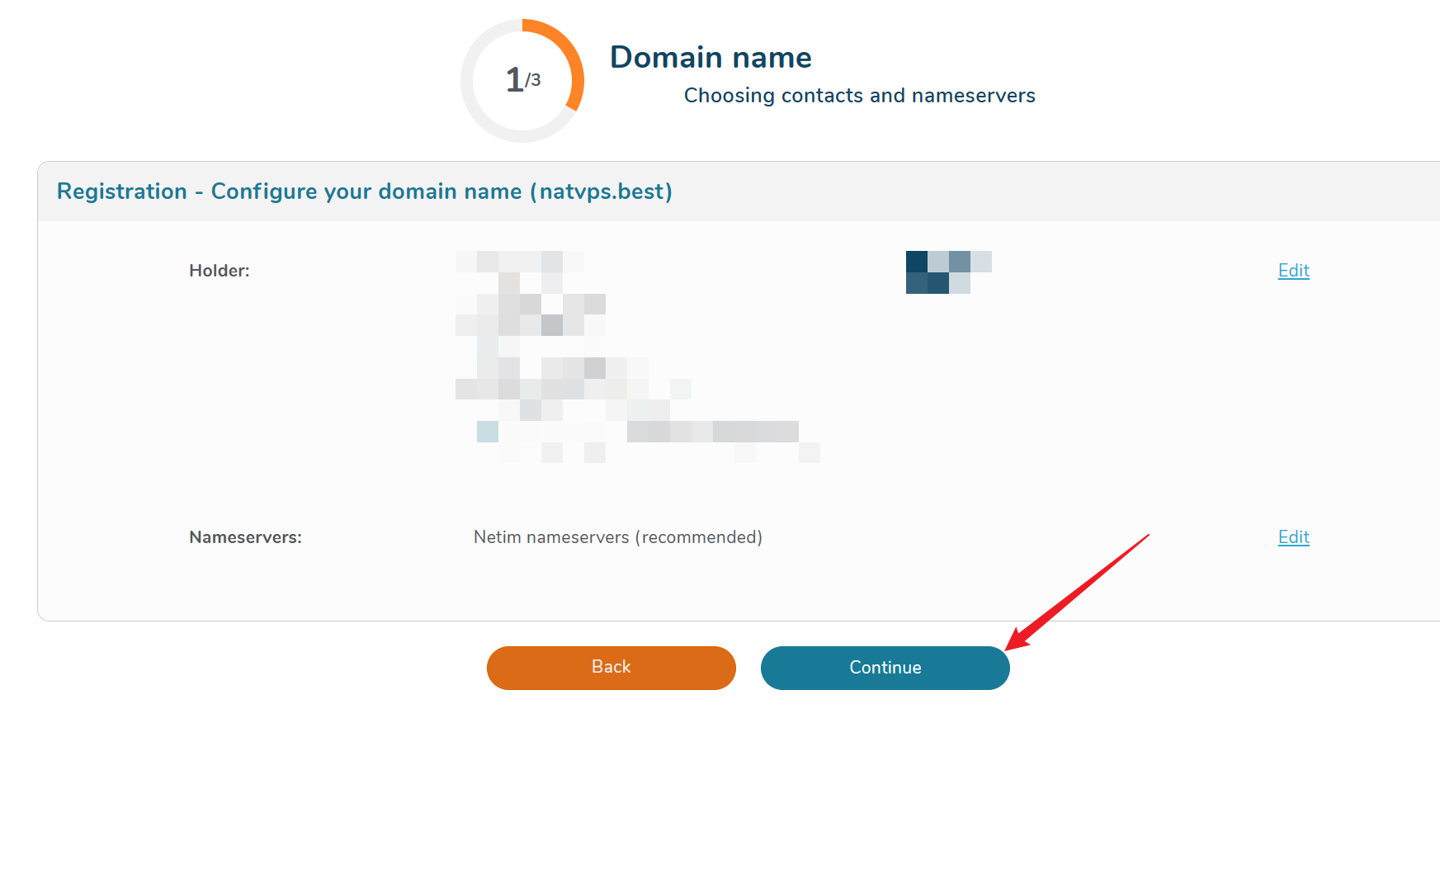Click the Choosing contacts and nameservers subtitle

point(859,96)
